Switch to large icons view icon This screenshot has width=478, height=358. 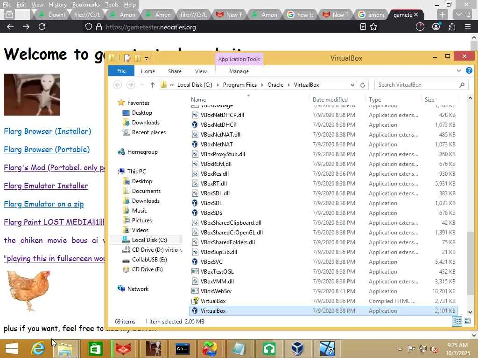click(467, 321)
